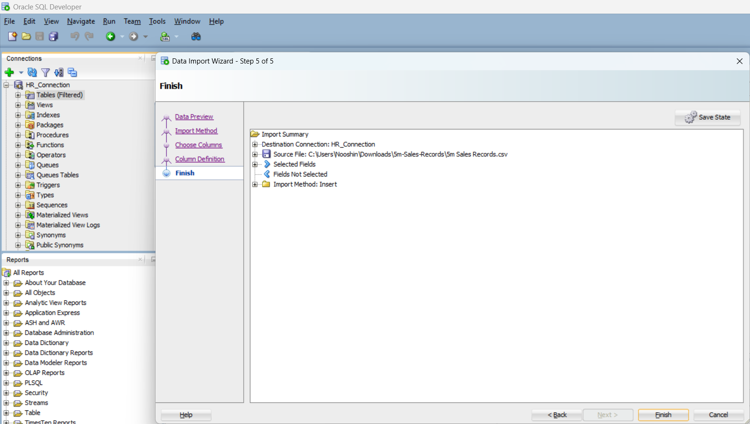Expand the Selected Fields summary node
The height and width of the screenshot is (424, 750).
(255, 164)
